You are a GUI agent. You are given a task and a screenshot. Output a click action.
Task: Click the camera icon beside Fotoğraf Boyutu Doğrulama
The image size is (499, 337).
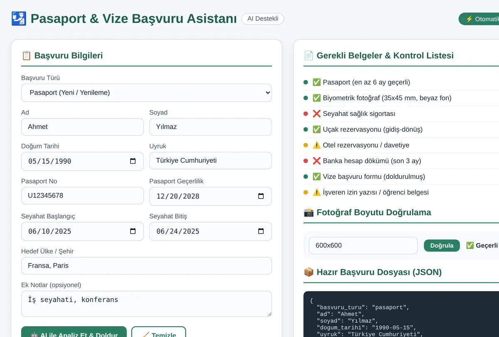(309, 213)
